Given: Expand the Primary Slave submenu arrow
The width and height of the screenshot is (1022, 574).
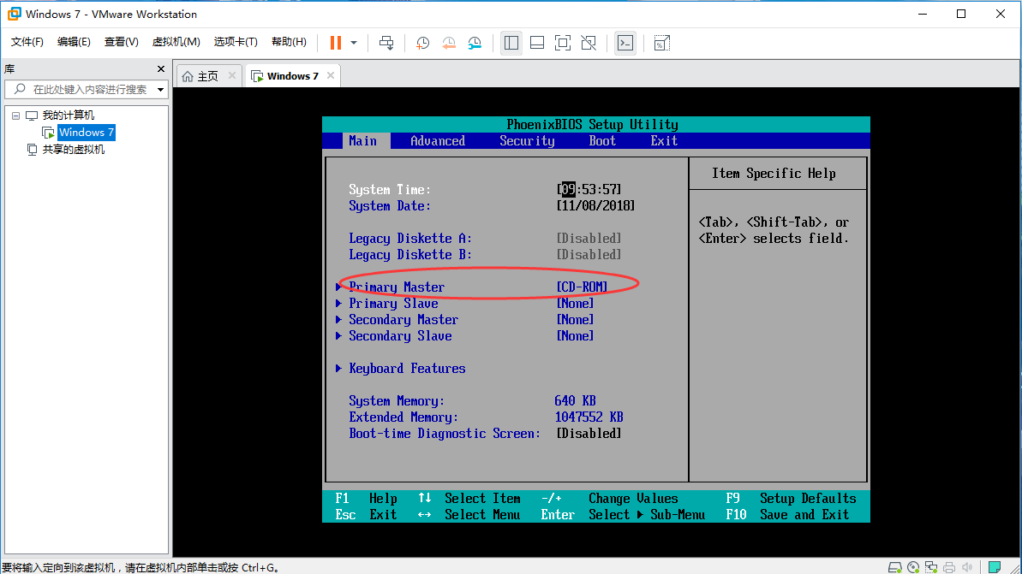Looking at the screenshot, I should (x=338, y=304).
